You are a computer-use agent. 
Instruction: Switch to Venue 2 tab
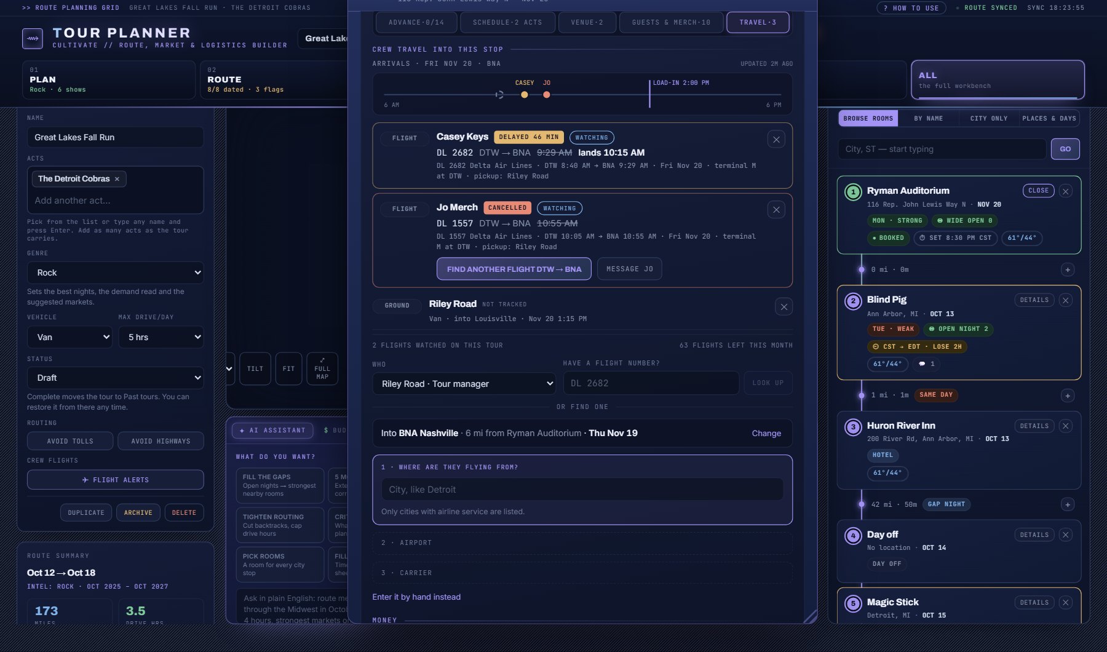tap(587, 22)
